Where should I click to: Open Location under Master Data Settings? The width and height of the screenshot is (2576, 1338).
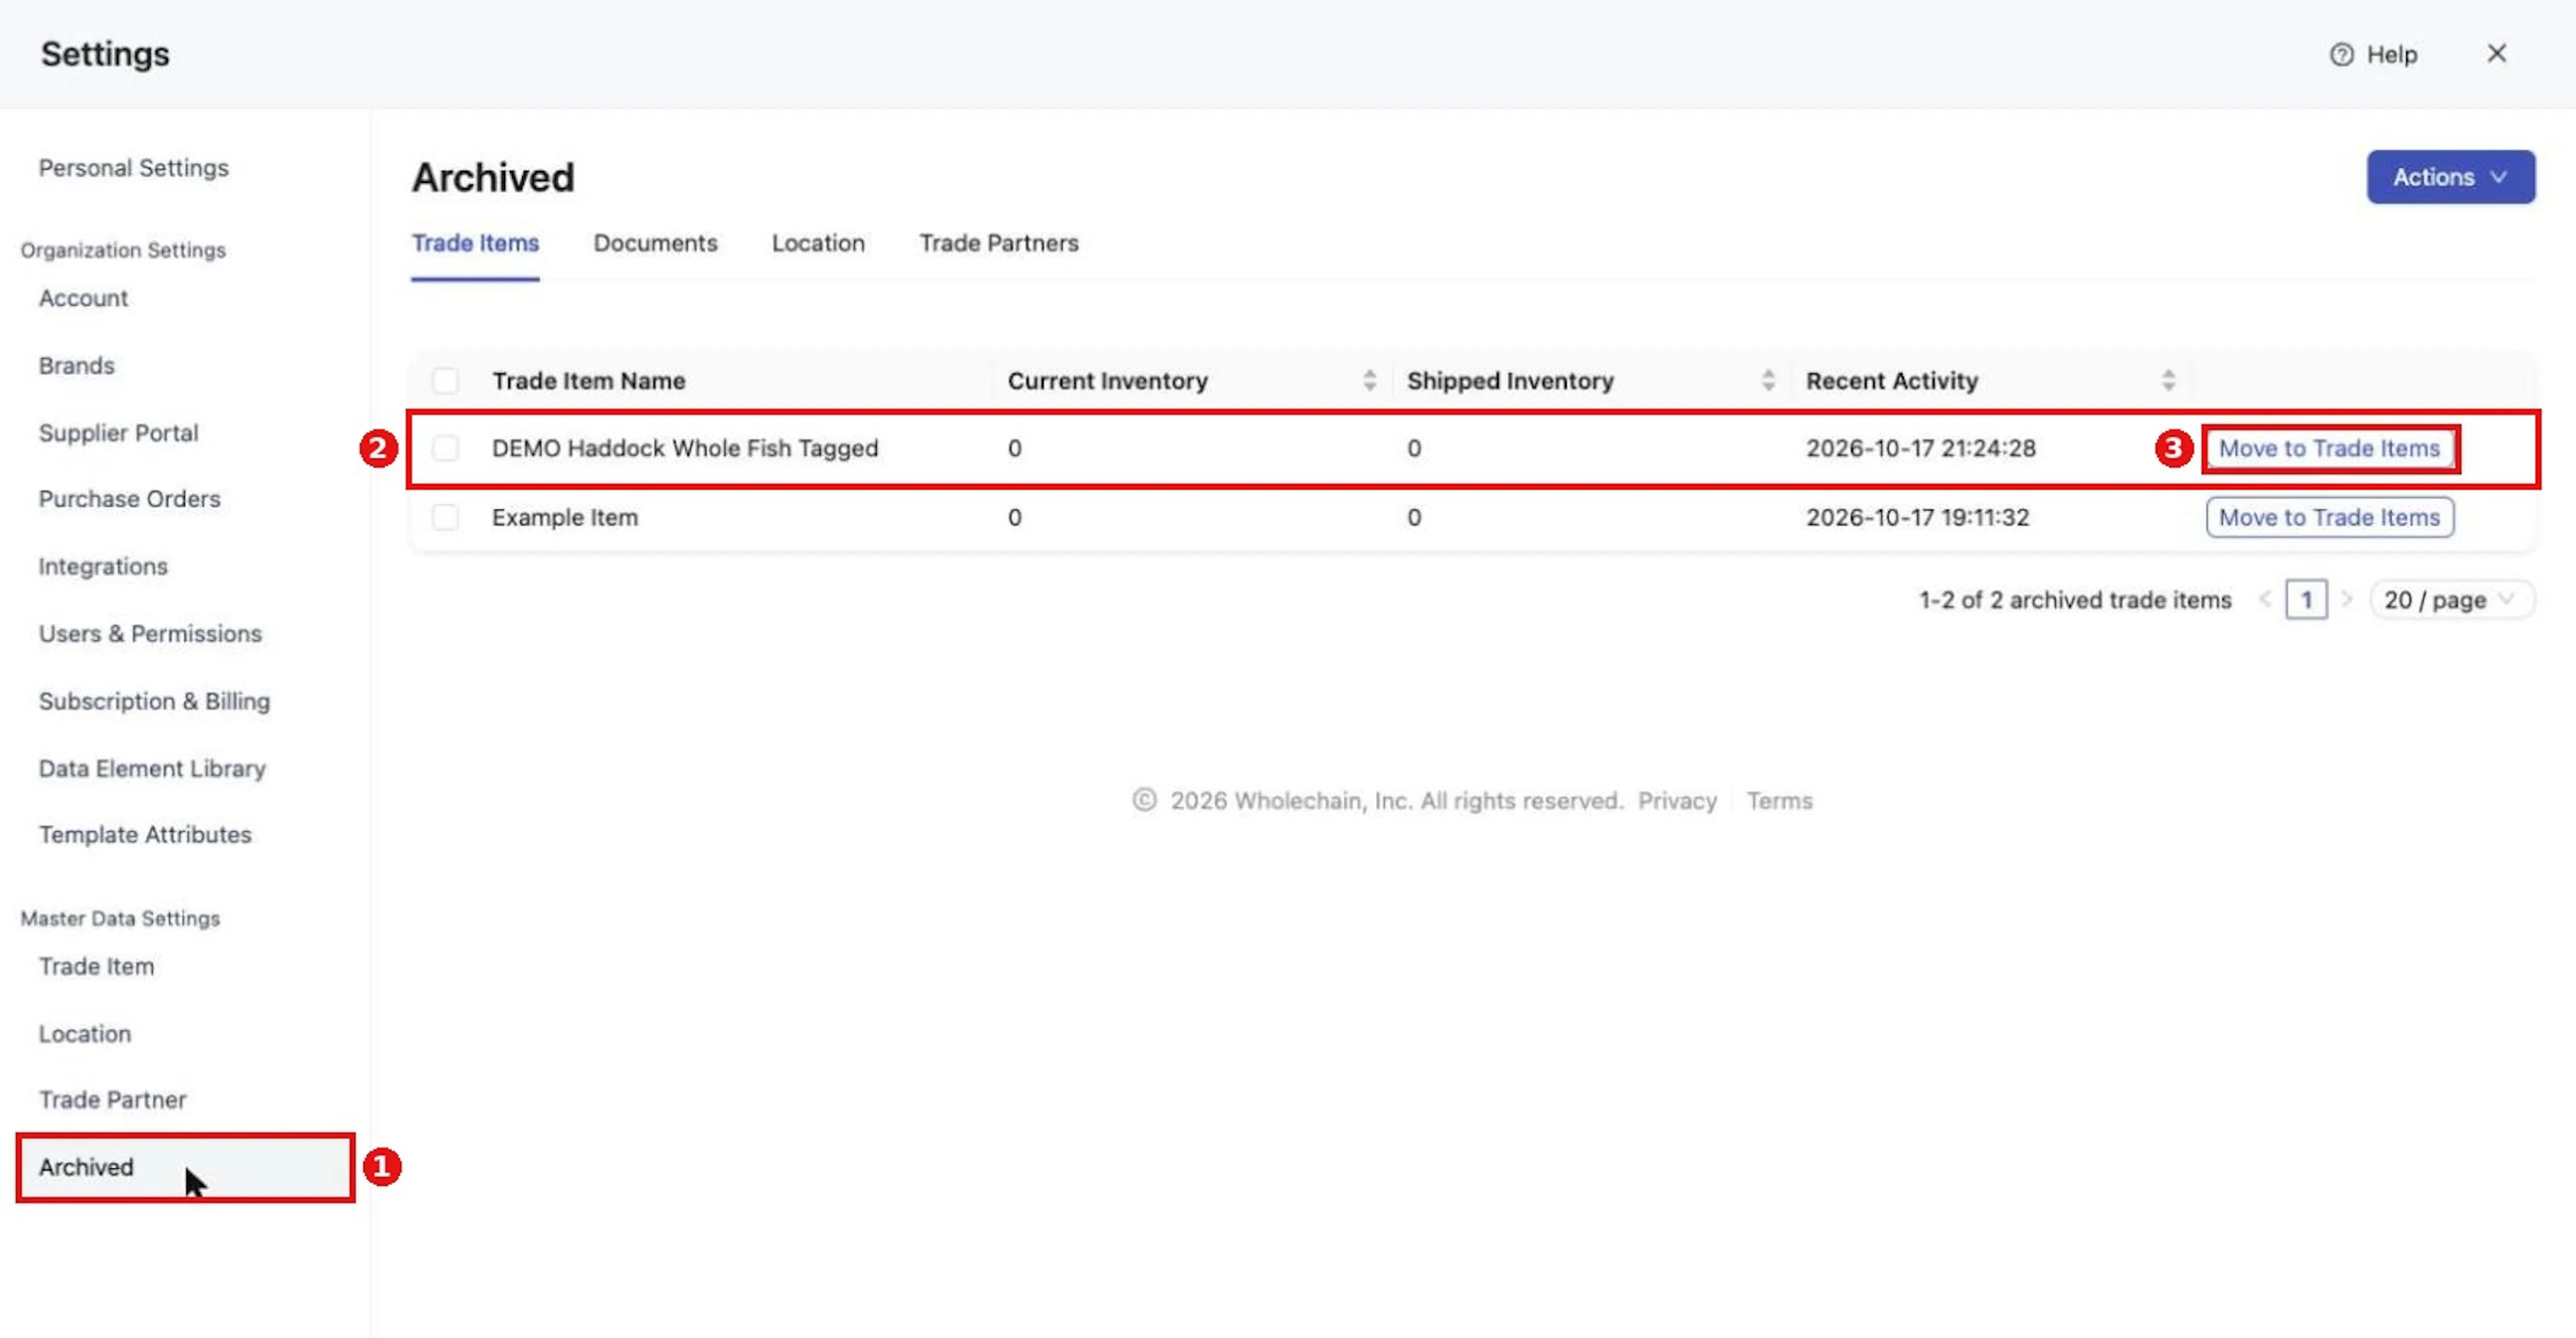pos(85,1033)
